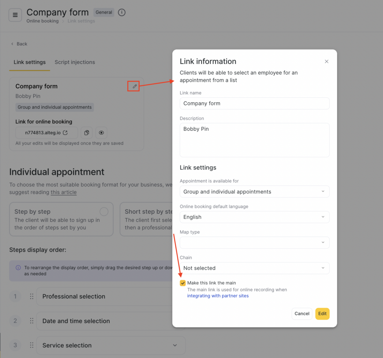
Task: Open the default language dropdown
Action: (x=254, y=217)
